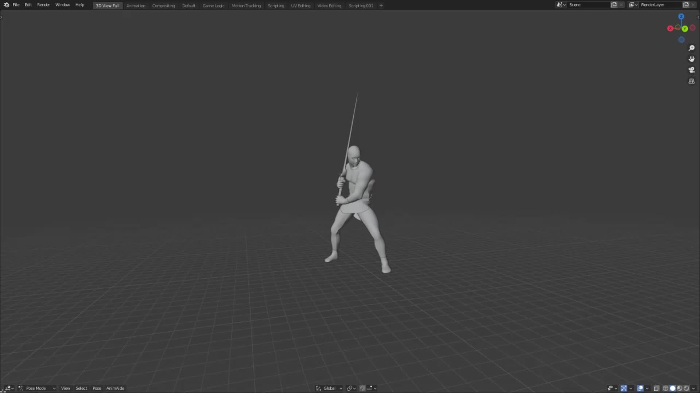
Task: Open the Help menu
Action: point(79,5)
